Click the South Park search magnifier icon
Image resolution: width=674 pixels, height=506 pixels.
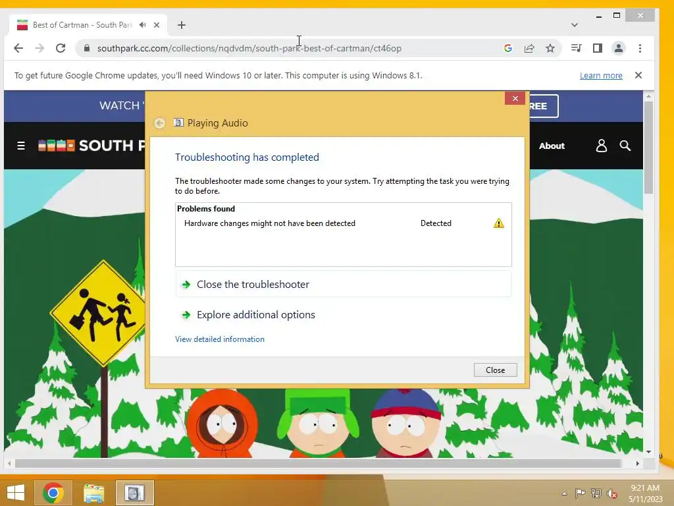pyautogui.click(x=625, y=146)
